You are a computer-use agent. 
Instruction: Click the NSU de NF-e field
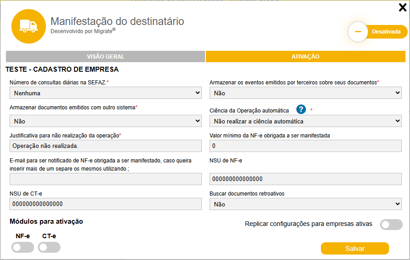click(x=305, y=179)
